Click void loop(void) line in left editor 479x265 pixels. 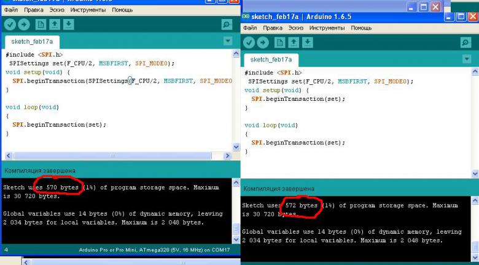pyautogui.click(x=32, y=107)
